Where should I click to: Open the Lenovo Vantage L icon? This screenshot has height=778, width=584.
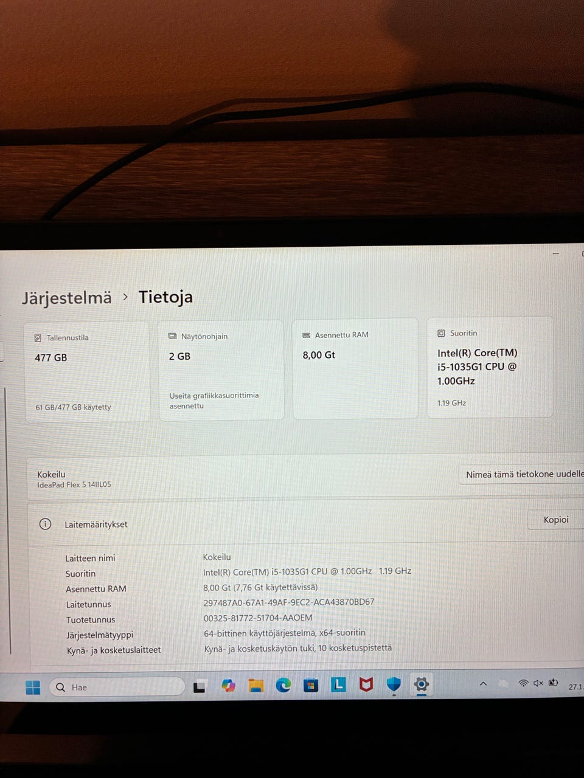tap(338, 685)
